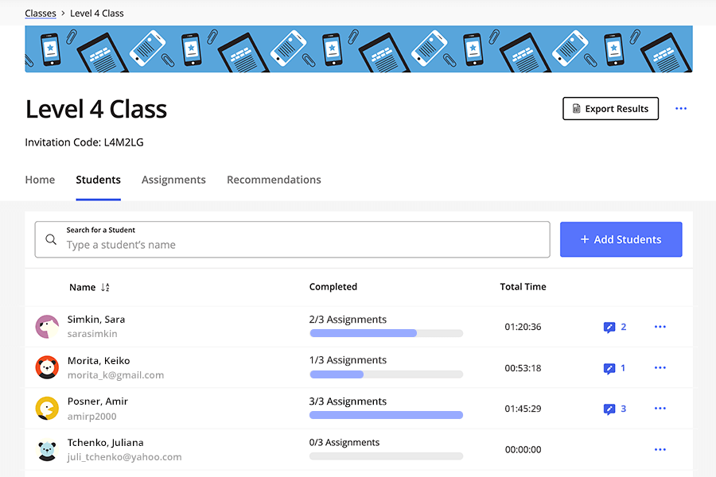
Task: Open row actions for Morita, Keiko
Action: coord(660,368)
